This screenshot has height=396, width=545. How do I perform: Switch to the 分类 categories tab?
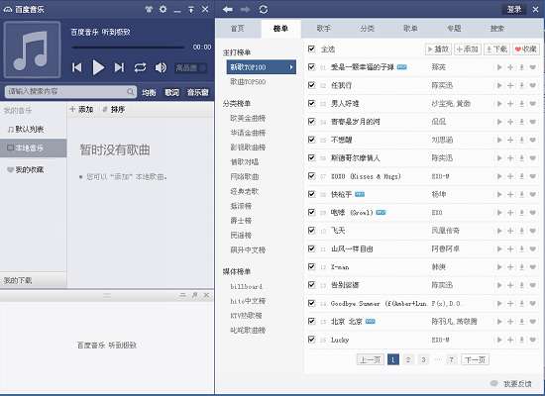tap(367, 29)
